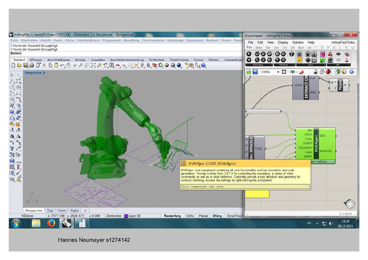Image resolution: width=368 pixels, height=260 pixels.
Task: Click the Open folder icon in Rhino toolbar
Action: pyautogui.click(x=19, y=65)
